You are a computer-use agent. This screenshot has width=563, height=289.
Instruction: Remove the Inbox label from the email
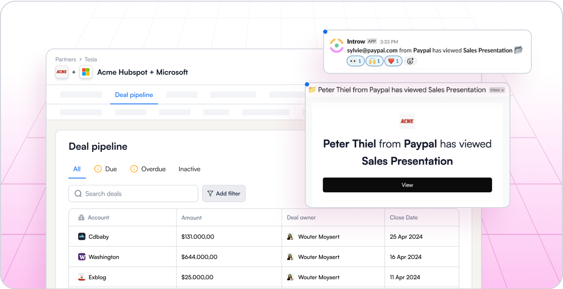[x=503, y=90]
